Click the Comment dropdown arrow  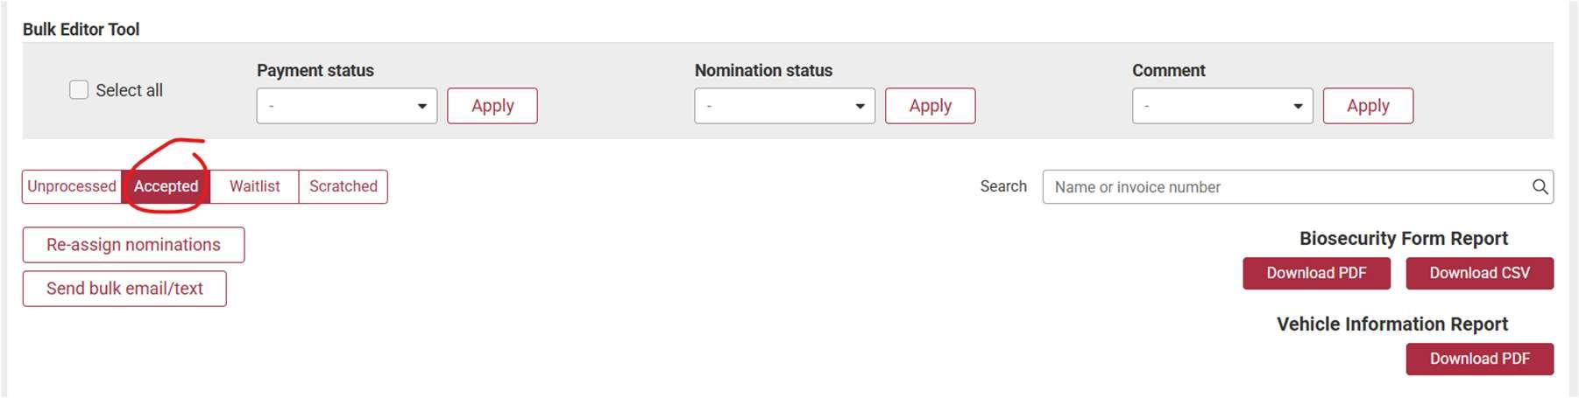pyautogui.click(x=1298, y=107)
